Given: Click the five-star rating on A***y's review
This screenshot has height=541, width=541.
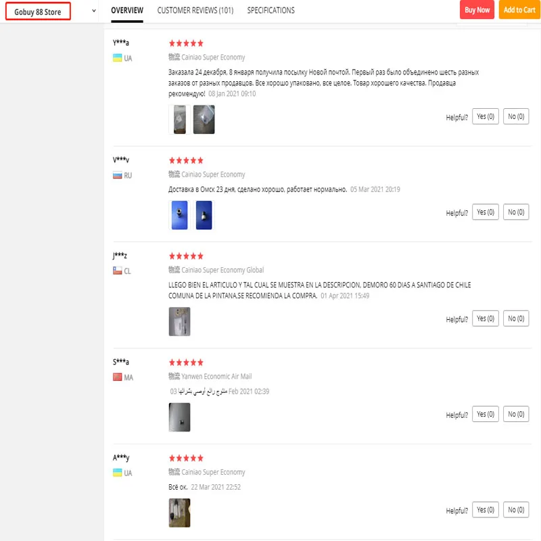Looking at the screenshot, I should tap(186, 458).
